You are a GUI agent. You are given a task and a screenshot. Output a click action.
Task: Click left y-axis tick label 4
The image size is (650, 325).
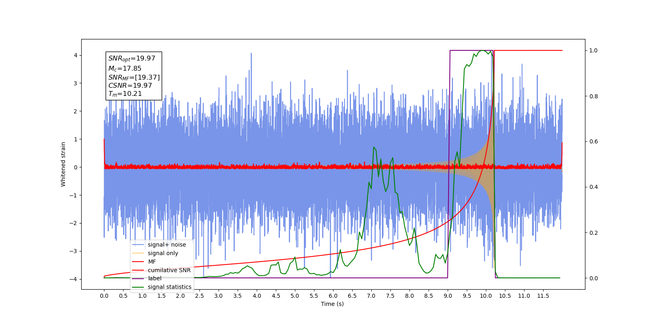tap(75, 55)
